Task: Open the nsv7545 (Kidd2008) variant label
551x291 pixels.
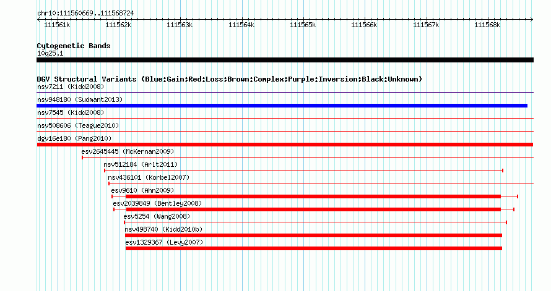Action: 71,112
